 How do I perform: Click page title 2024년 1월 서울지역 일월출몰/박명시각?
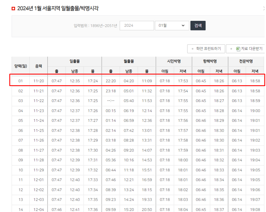point(58,8)
